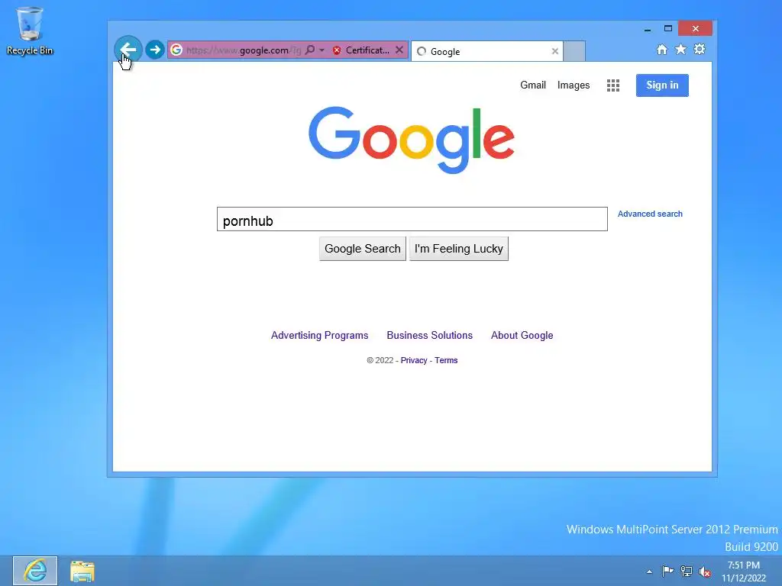782x586 pixels.
Task: Open the Advanced search link
Action: 650,214
